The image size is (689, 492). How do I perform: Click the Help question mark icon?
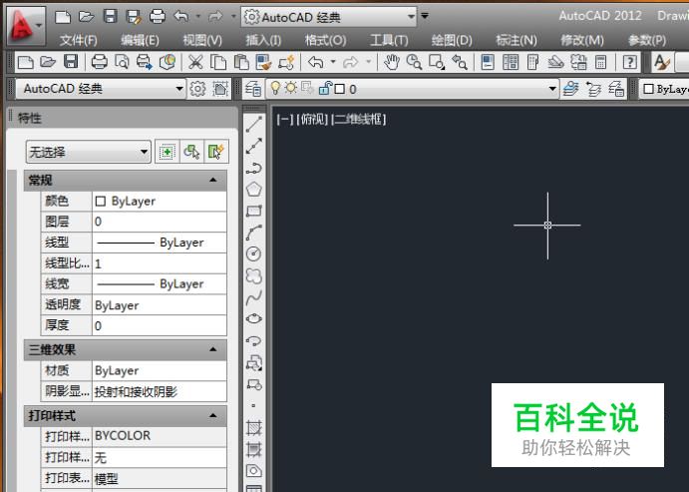coord(630,62)
